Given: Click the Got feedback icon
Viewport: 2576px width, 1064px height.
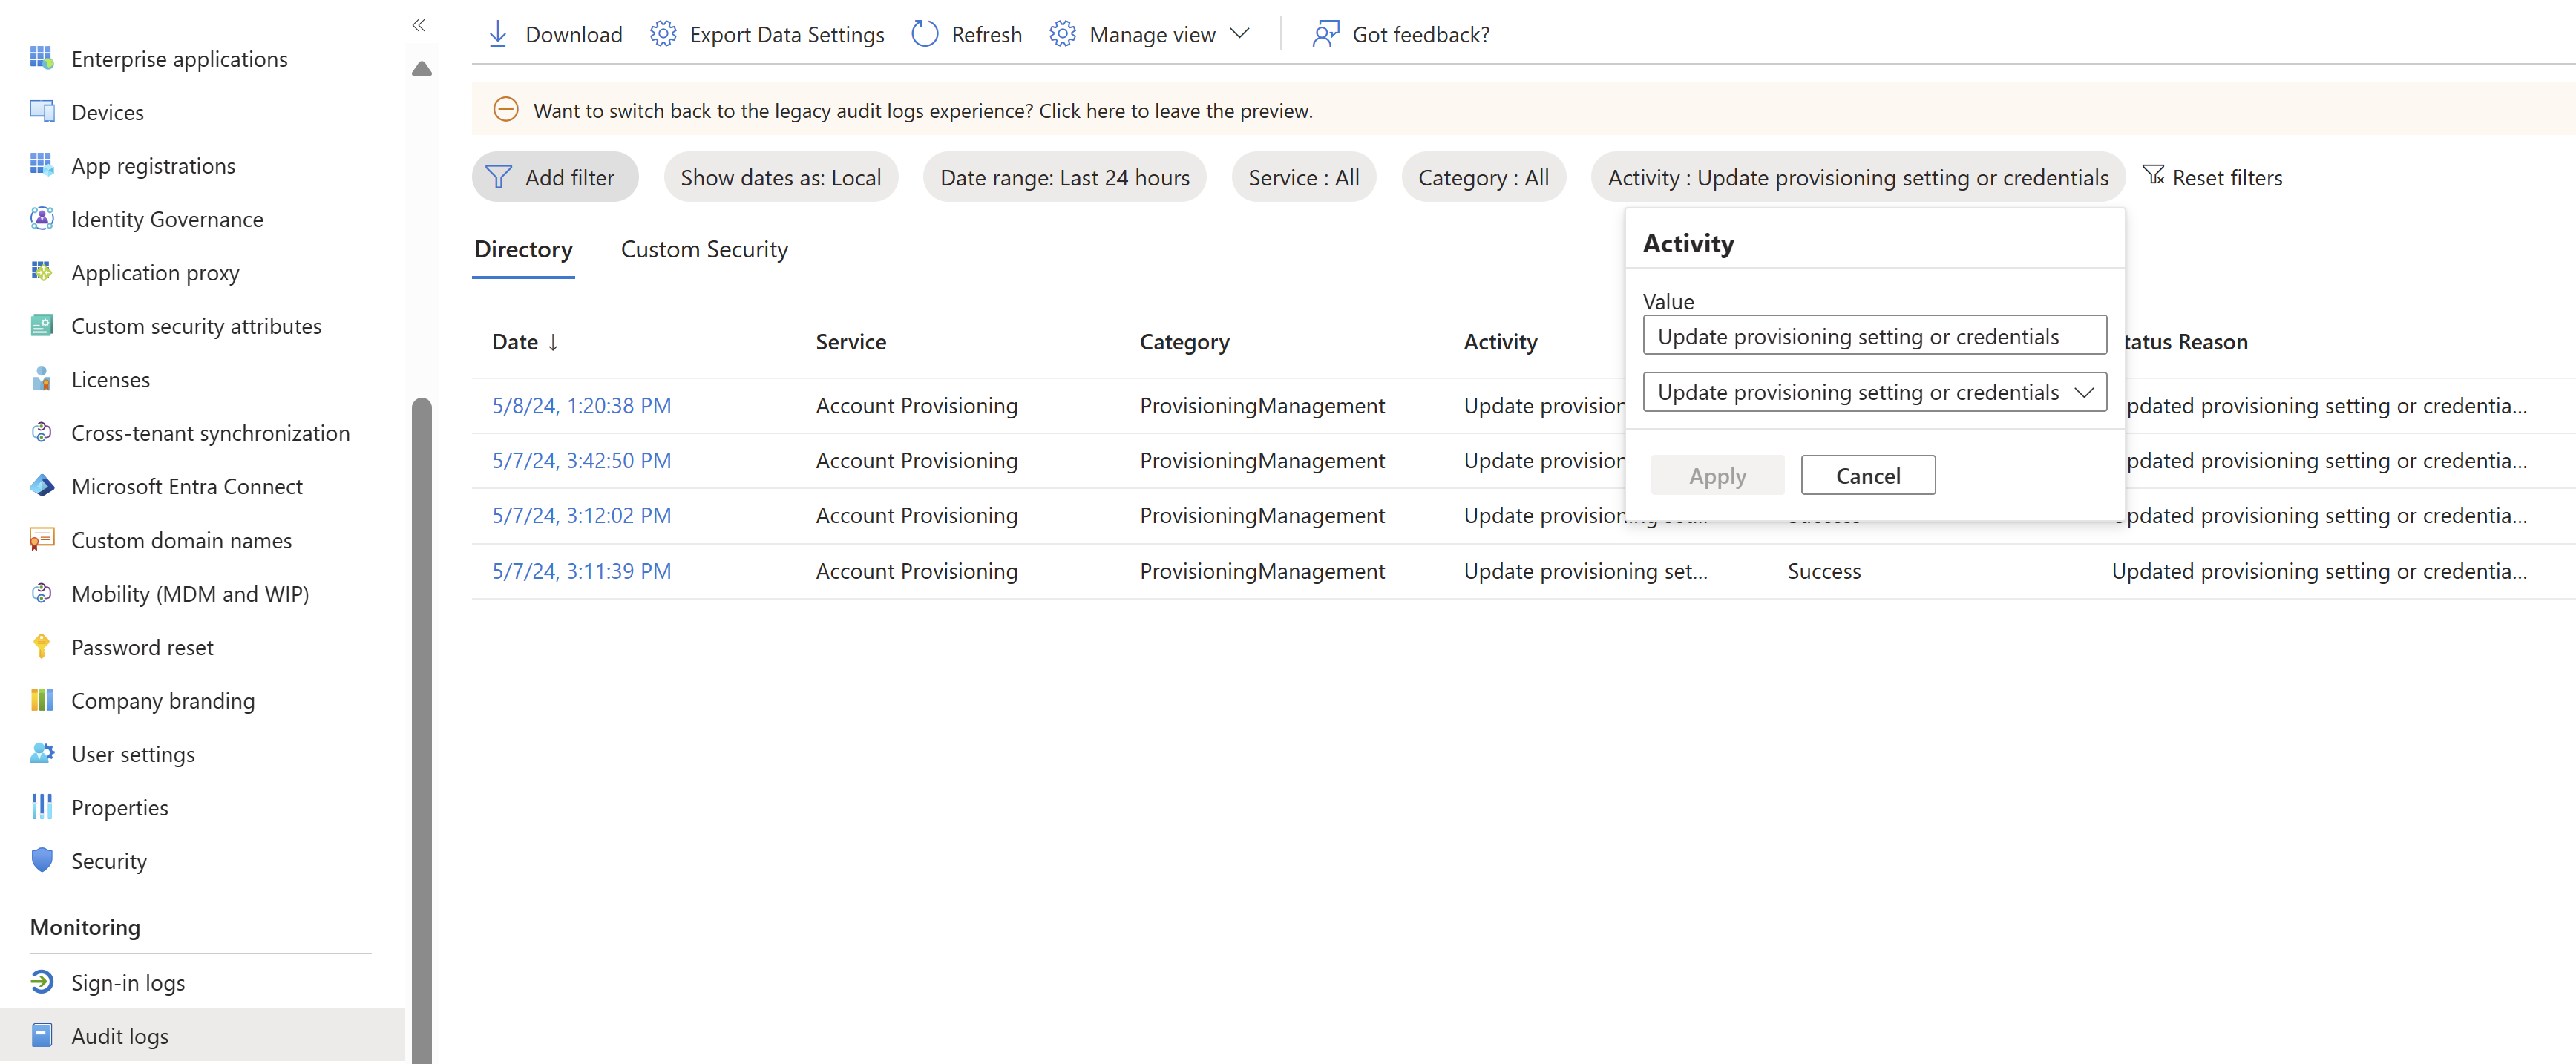Looking at the screenshot, I should [x=1328, y=33].
